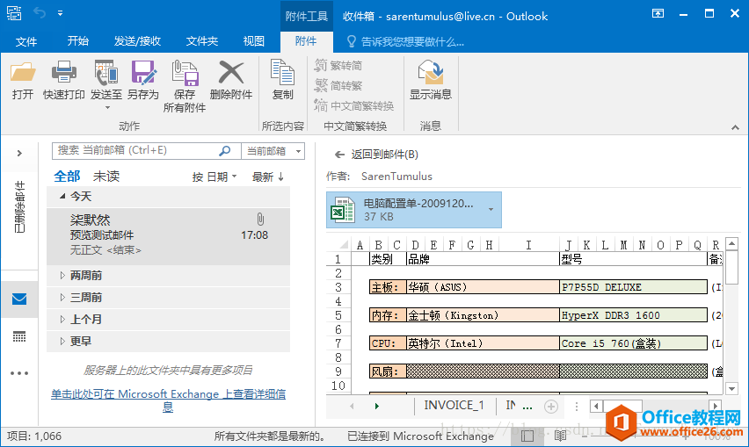Click the Save As attachment icon
The image size is (749, 447).
click(x=142, y=74)
